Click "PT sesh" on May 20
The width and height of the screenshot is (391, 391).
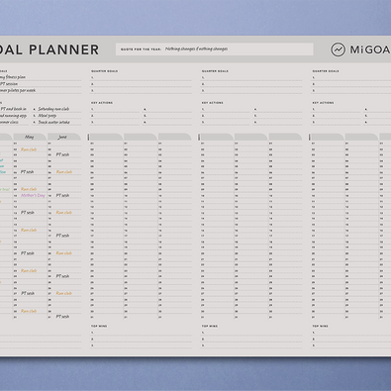click(x=28, y=253)
